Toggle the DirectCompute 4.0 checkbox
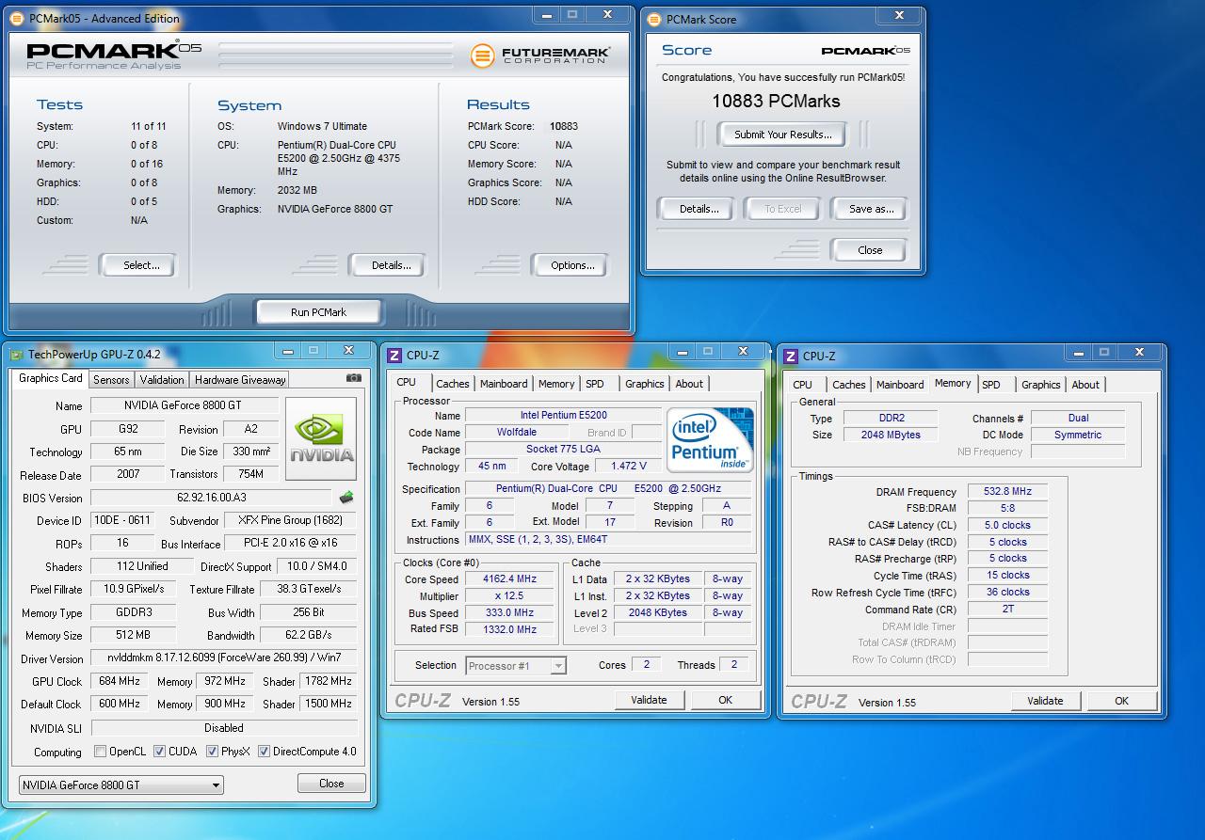This screenshot has height=840, width=1205. (264, 752)
